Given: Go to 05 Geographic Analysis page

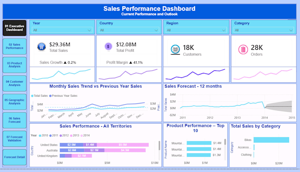Looking at the screenshot, I should coord(15,102).
